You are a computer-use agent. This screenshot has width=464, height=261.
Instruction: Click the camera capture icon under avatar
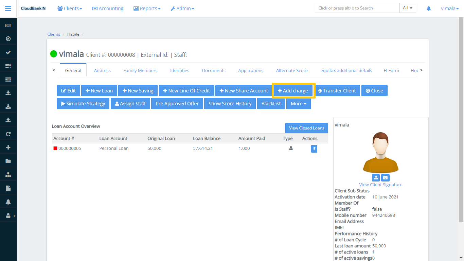click(385, 178)
